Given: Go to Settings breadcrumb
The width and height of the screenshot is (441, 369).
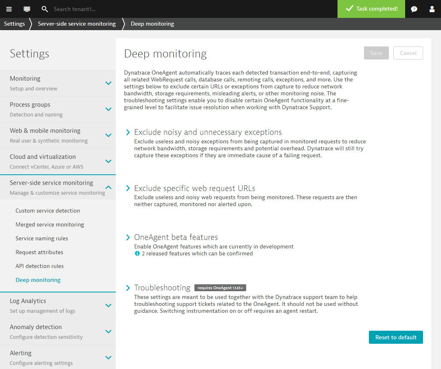Looking at the screenshot, I should (x=14, y=24).
